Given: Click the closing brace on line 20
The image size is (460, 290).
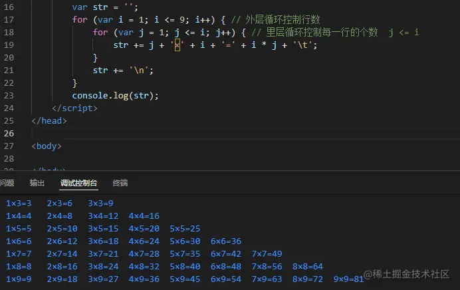Looking at the screenshot, I should click(95, 58).
